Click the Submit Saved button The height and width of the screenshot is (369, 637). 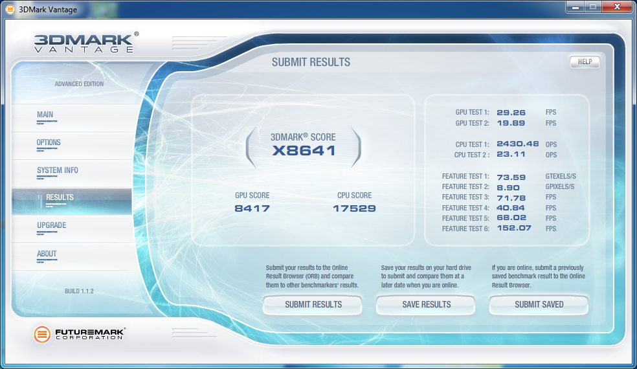[539, 304]
